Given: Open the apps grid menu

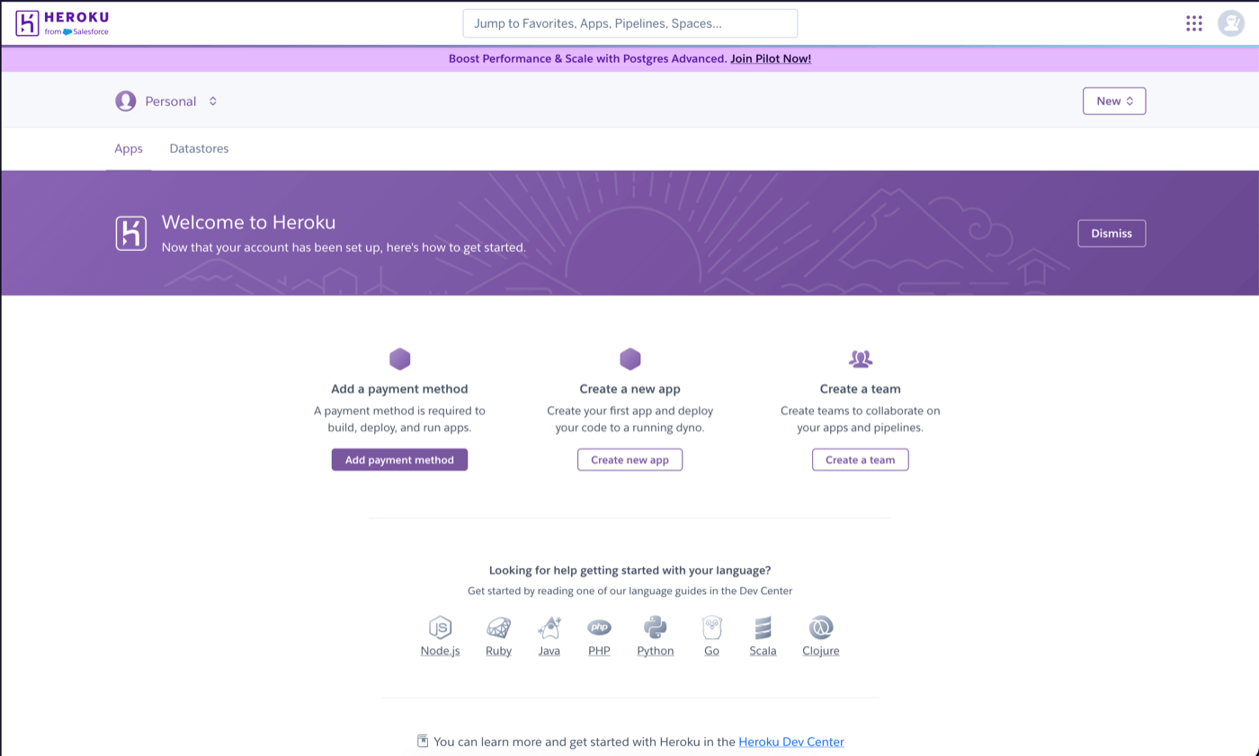Looking at the screenshot, I should point(1193,23).
